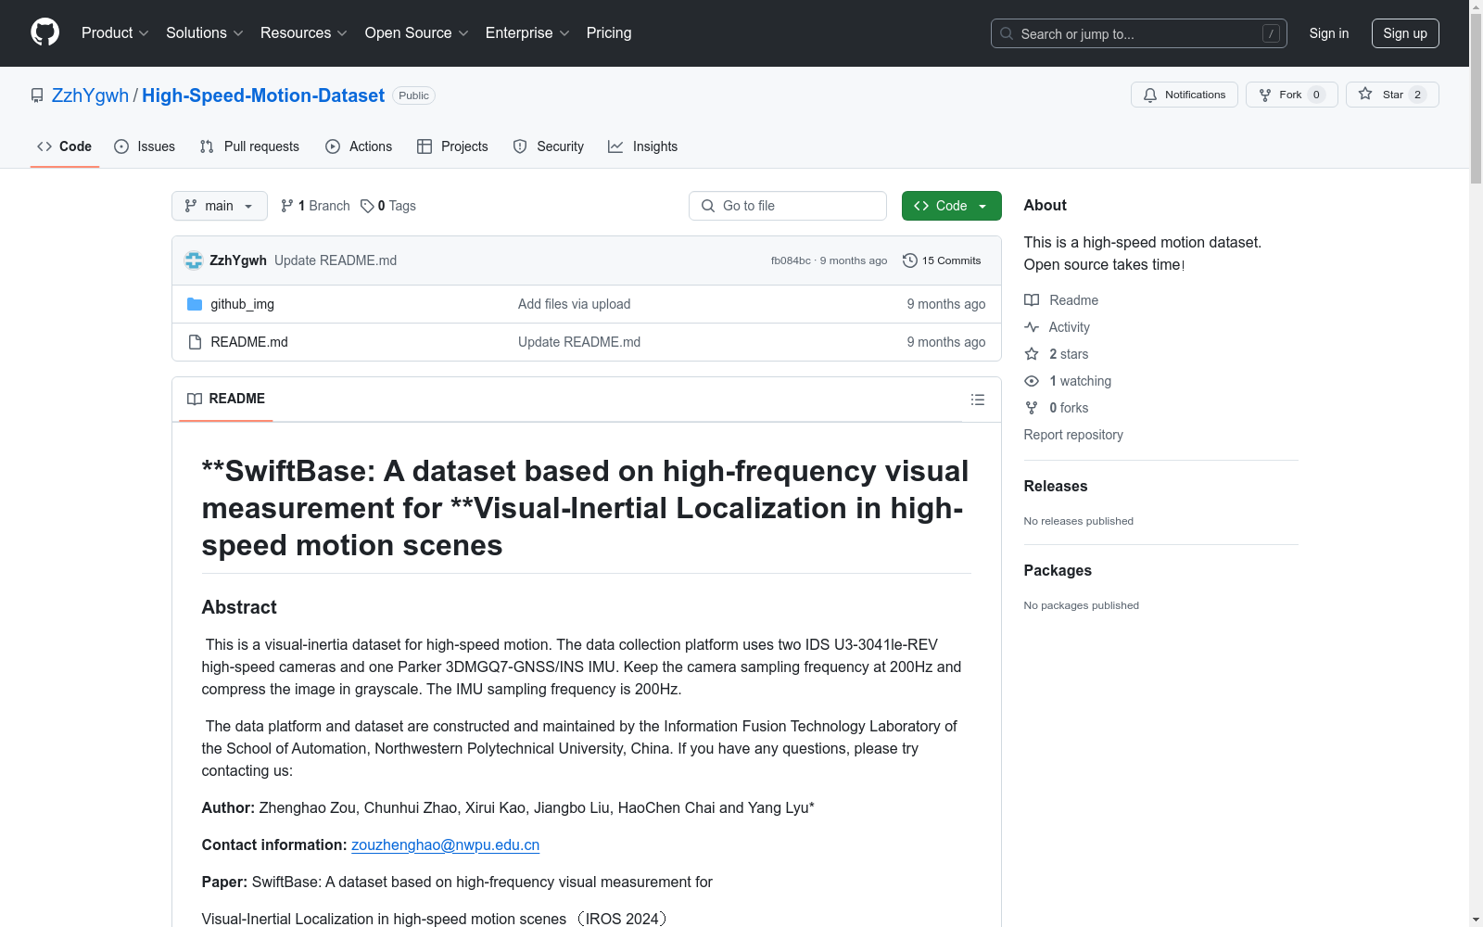The height and width of the screenshot is (927, 1483).
Task: Click the commit history clock icon
Action: (x=910, y=260)
